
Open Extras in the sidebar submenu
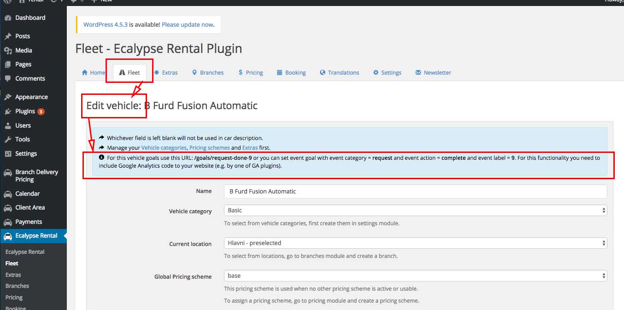pos(13,275)
